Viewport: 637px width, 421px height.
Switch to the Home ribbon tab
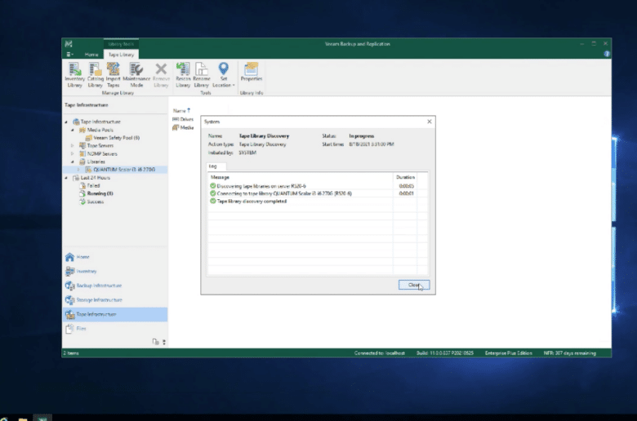(91, 55)
